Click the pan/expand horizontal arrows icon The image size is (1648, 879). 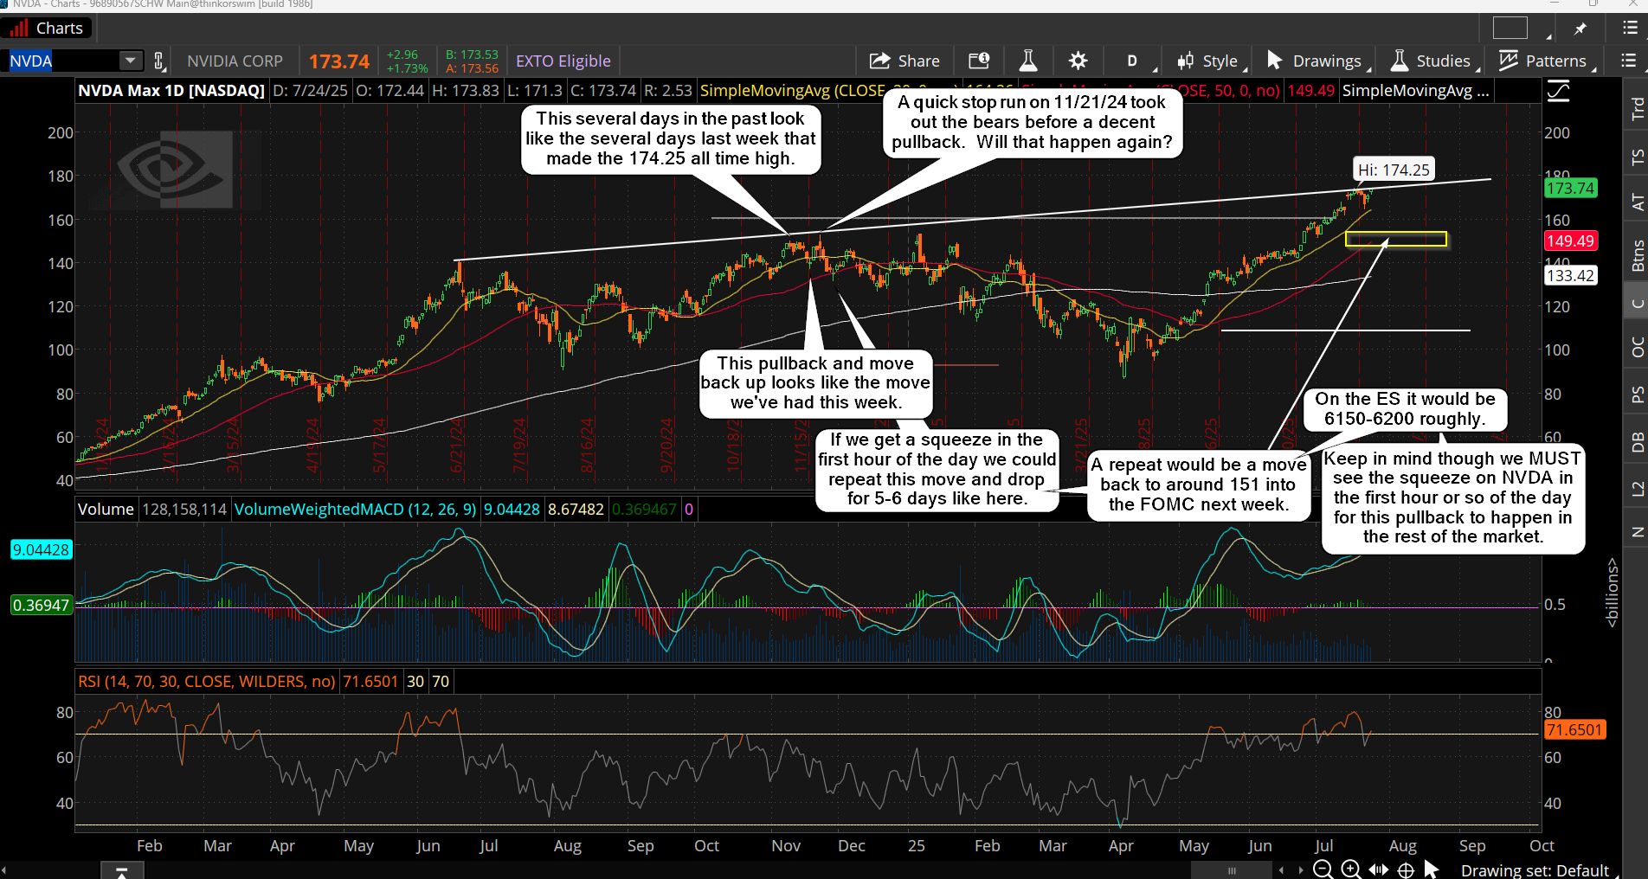pos(1379,869)
